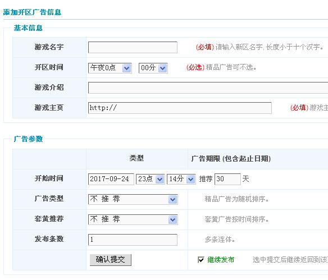Click the green 继续发布 label
Image resolution: width=328 pixels, height=280 pixels.
coord(221,260)
